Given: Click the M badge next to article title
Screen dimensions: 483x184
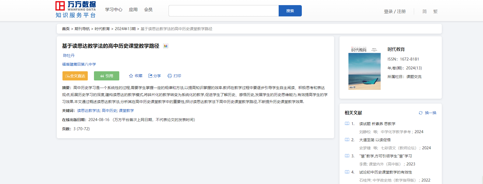Looking at the screenshot, I should 166,46.
